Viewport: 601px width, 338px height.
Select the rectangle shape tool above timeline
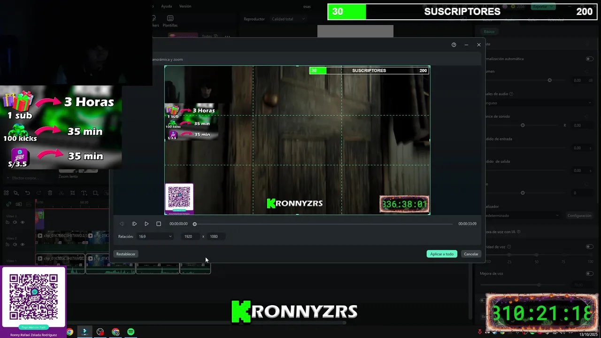(x=95, y=193)
